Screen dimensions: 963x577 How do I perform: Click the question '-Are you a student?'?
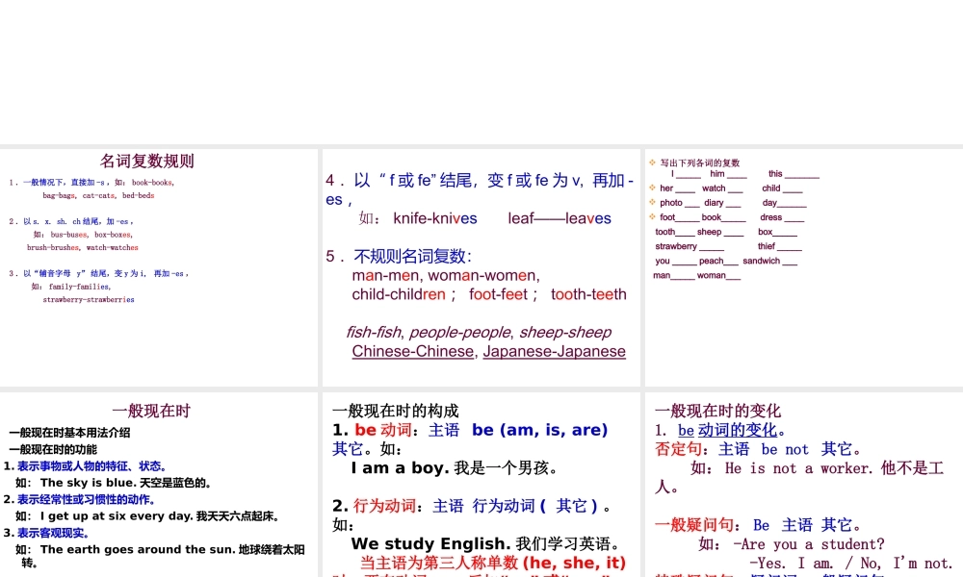coord(808,544)
